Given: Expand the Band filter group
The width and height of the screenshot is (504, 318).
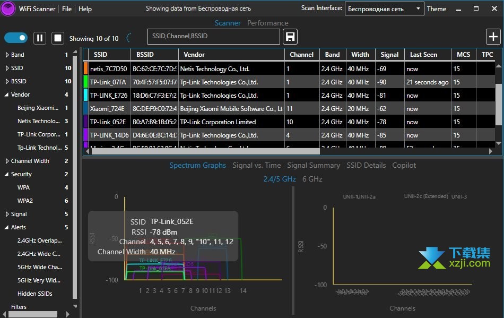Looking at the screenshot, I should click(7, 55).
